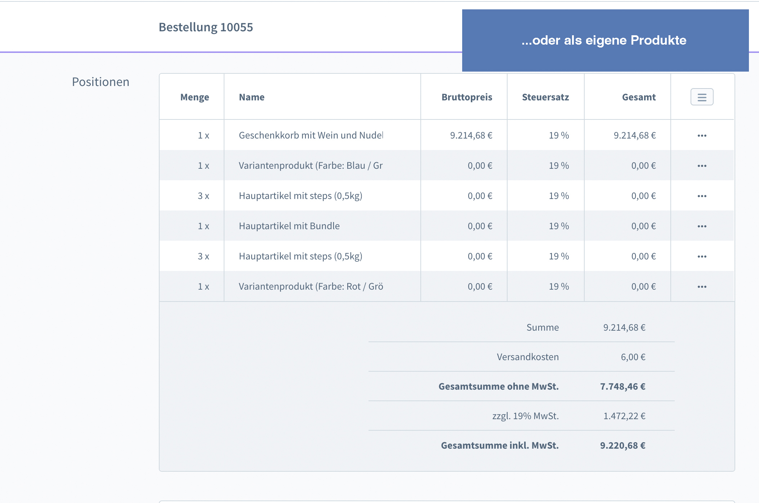
Task: Click the Steuersatz column header
Action: click(x=545, y=97)
